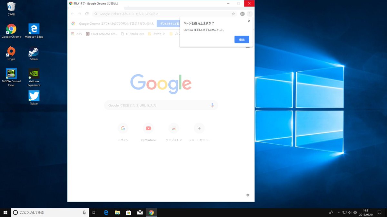
Task: Select NVIDIA Control Panel desktop icon
Action: click(x=11, y=77)
